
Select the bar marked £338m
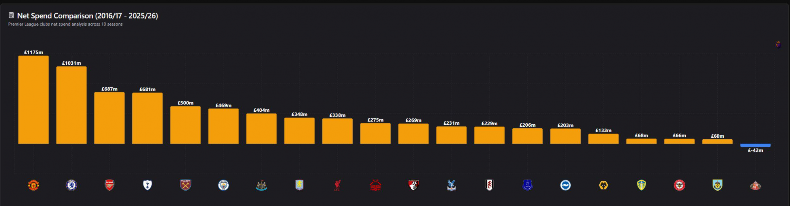pos(337,131)
